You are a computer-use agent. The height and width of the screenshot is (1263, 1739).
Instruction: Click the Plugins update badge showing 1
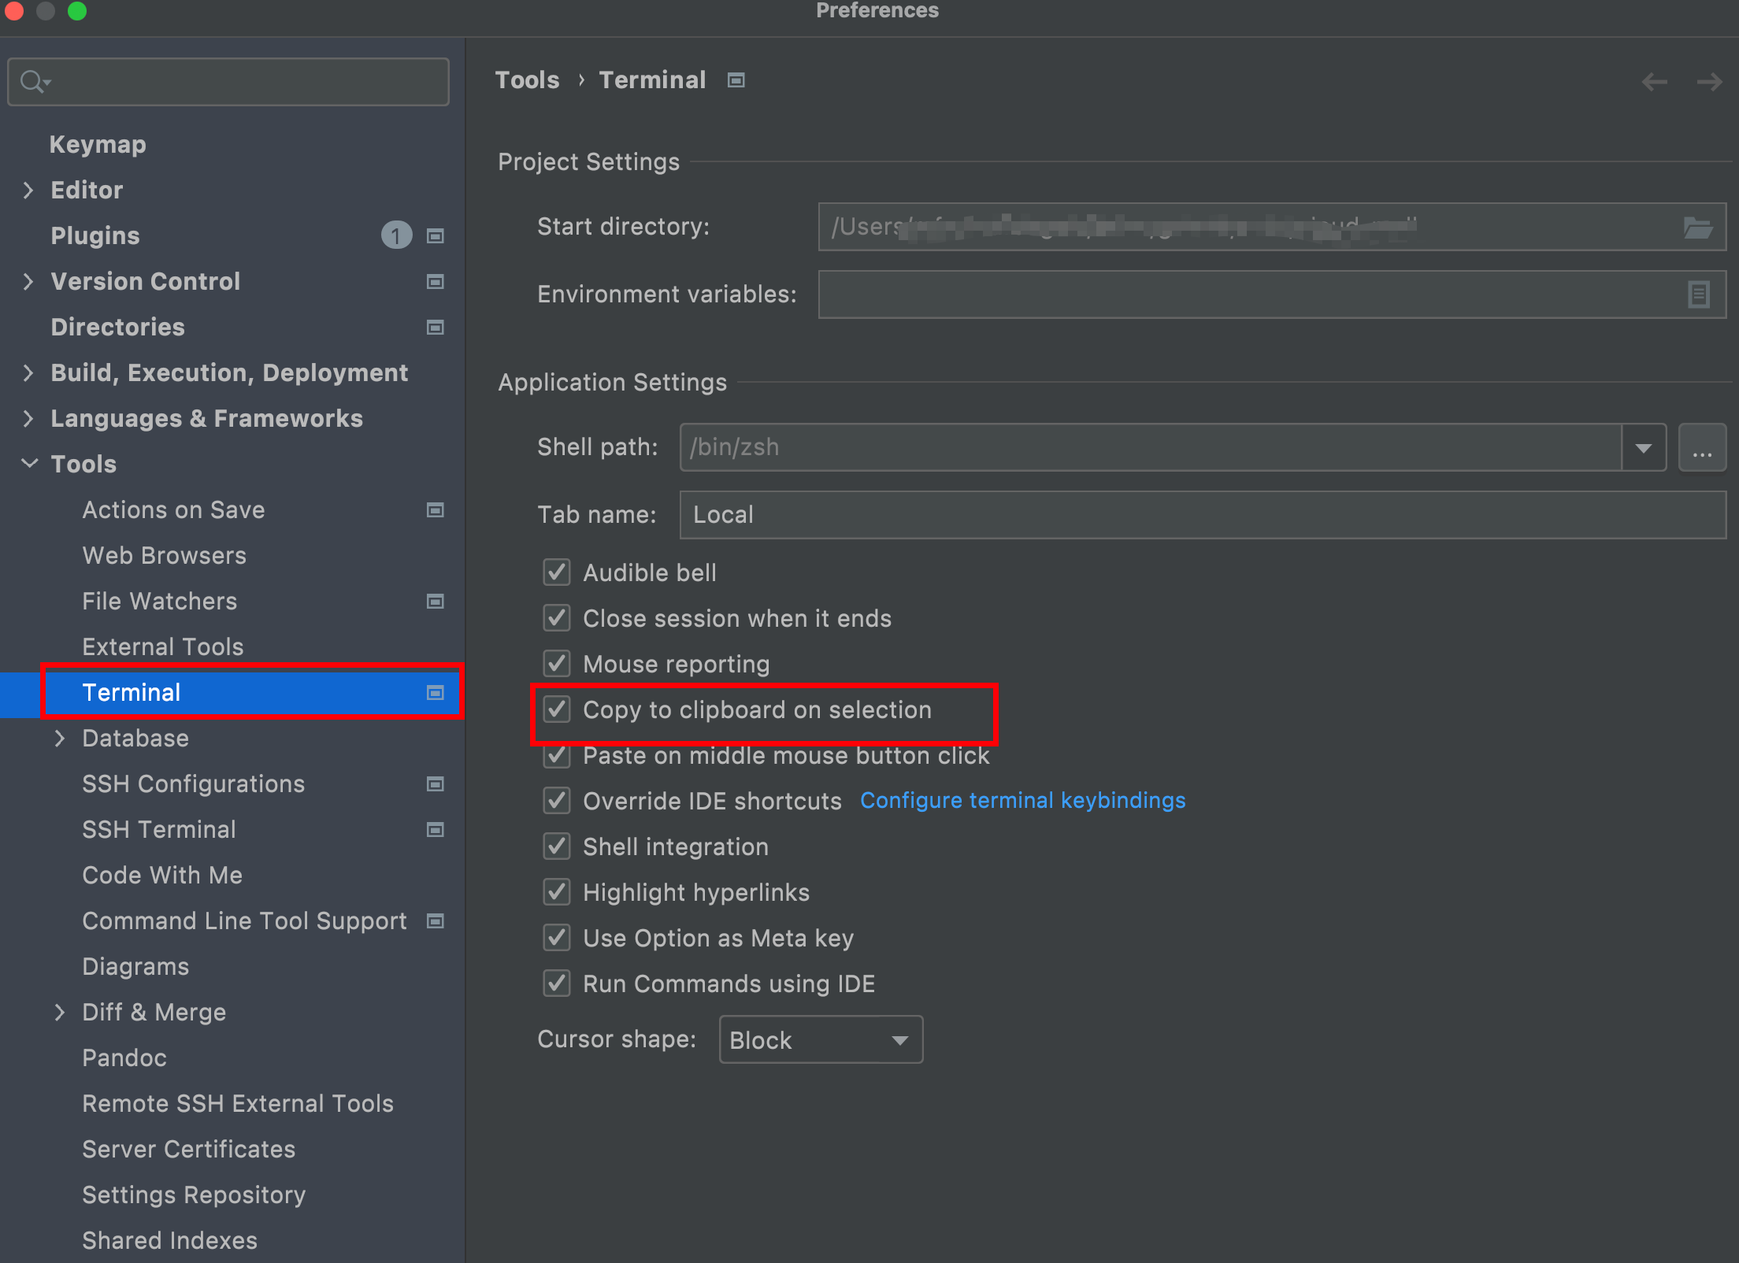(x=396, y=235)
